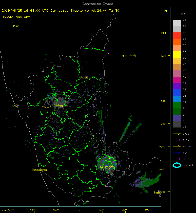Select the dark orange 57-60 dBZ swatch
The height and width of the screenshot is (213, 196).
tap(177, 42)
